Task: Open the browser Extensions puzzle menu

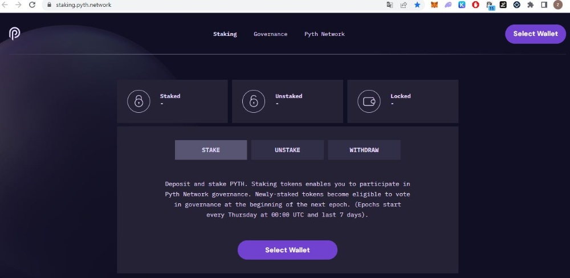Action: tap(531, 5)
